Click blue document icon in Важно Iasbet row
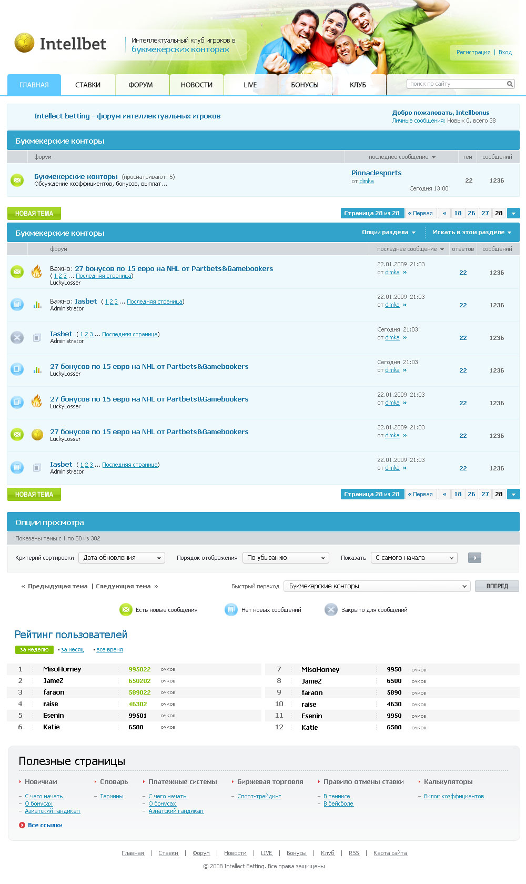This screenshot has width=526, height=884. click(17, 304)
